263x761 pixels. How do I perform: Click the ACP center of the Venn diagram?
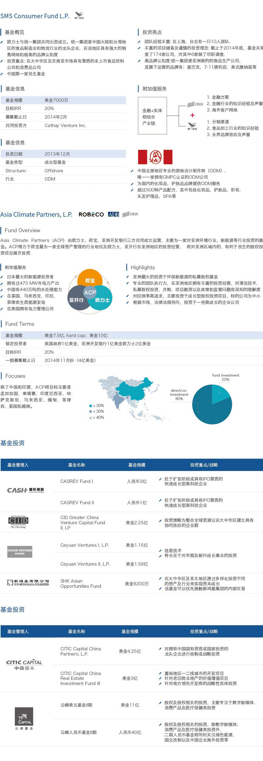(90, 292)
